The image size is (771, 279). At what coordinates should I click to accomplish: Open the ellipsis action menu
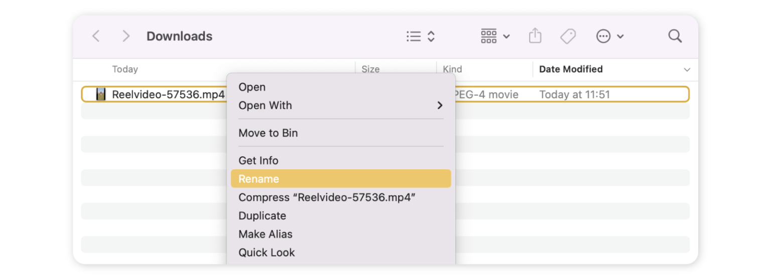(x=609, y=36)
